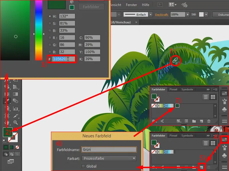Open the arrange documents dropdown
The width and height of the screenshot is (229, 171).
click(x=173, y=5)
